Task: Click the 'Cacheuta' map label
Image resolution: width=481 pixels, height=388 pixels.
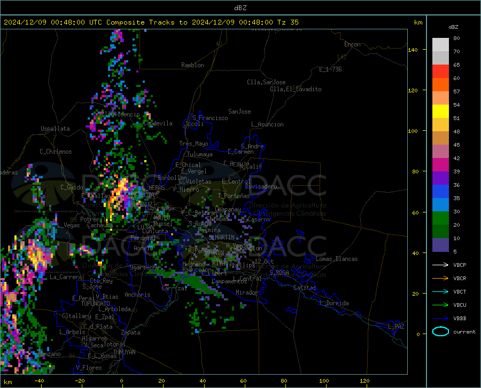Action: pyautogui.click(x=100, y=225)
